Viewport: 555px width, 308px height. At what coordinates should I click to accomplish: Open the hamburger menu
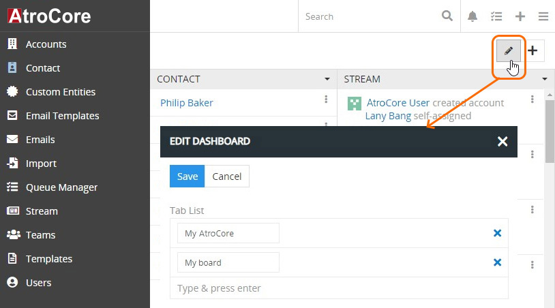tap(543, 16)
